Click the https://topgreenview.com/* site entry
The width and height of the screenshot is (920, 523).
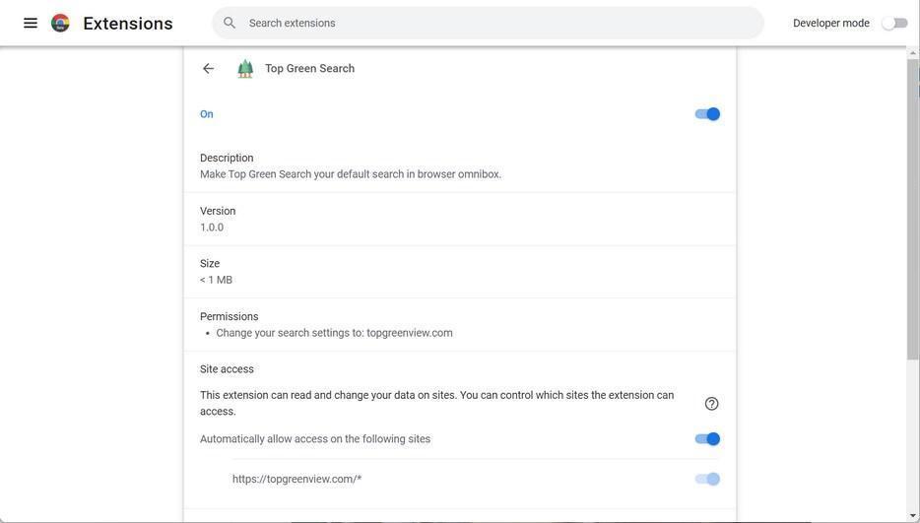(296, 480)
